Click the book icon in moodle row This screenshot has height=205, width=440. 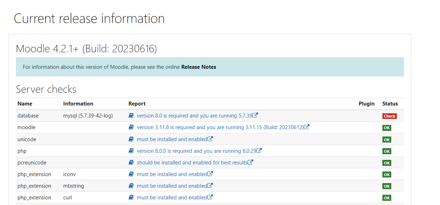[x=131, y=127]
